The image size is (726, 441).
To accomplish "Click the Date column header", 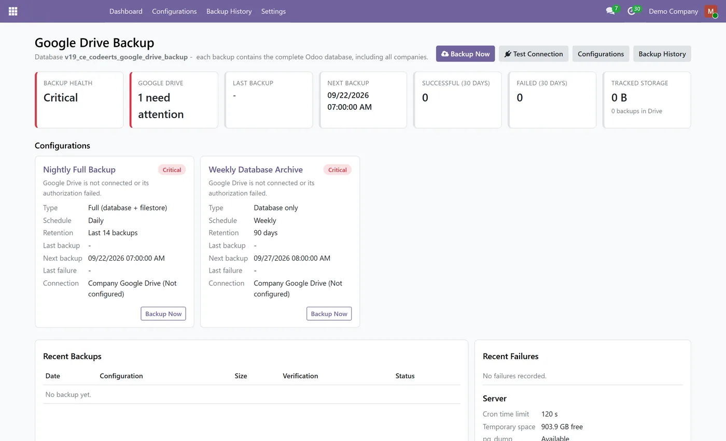I will (53, 376).
